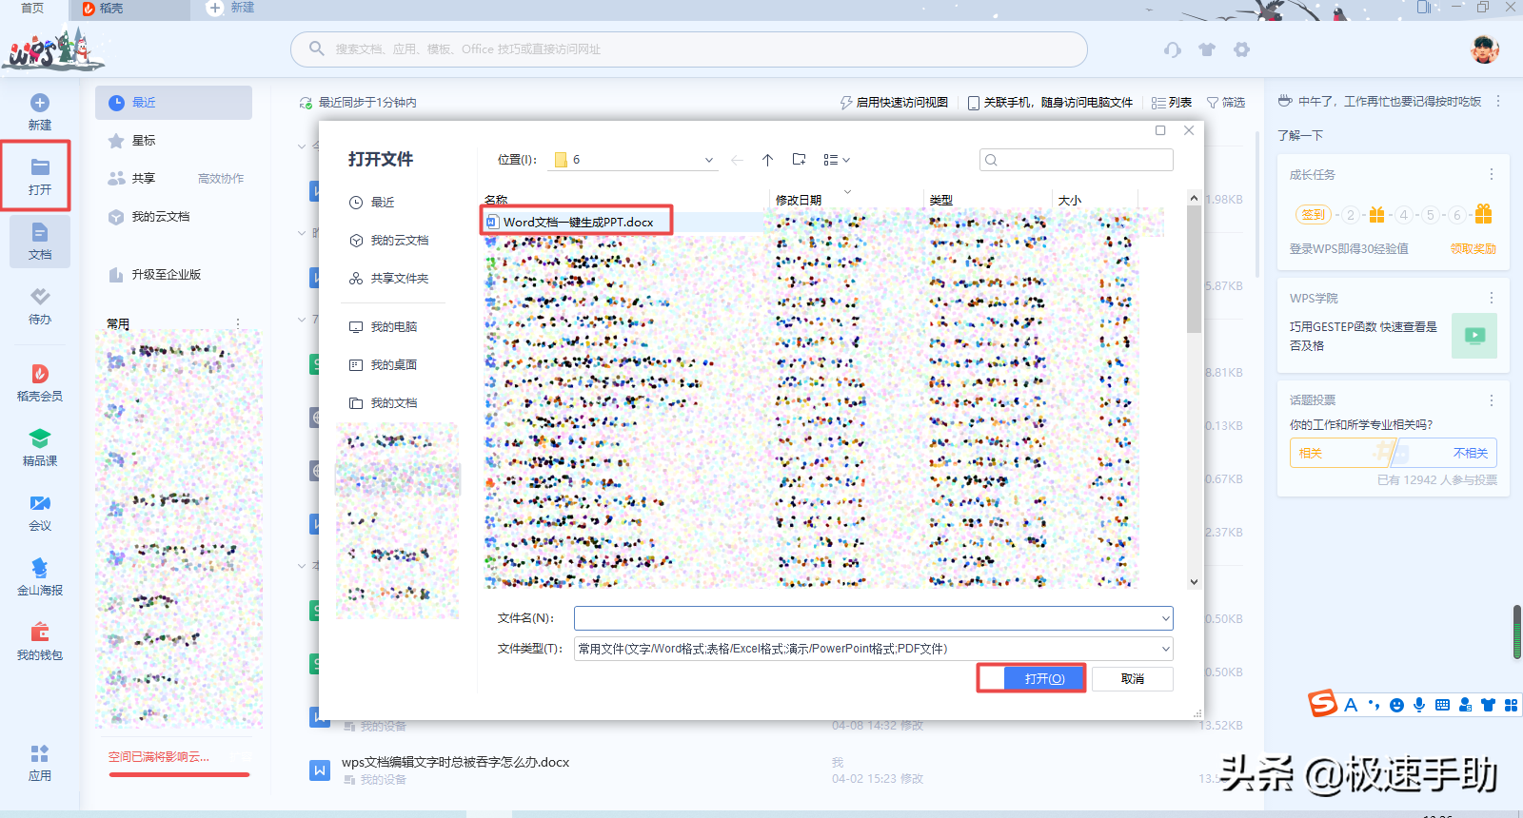The width and height of the screenshot is (1523, 818).
Task: Switch to the 稻壳 tab
Action: [129, 9]
